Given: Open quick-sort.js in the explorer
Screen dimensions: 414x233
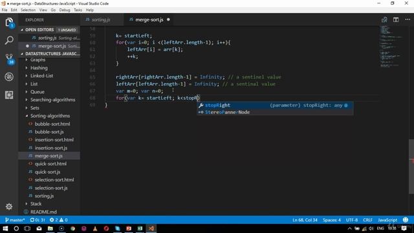Looking at the screenshot, I should coord(47,172).
